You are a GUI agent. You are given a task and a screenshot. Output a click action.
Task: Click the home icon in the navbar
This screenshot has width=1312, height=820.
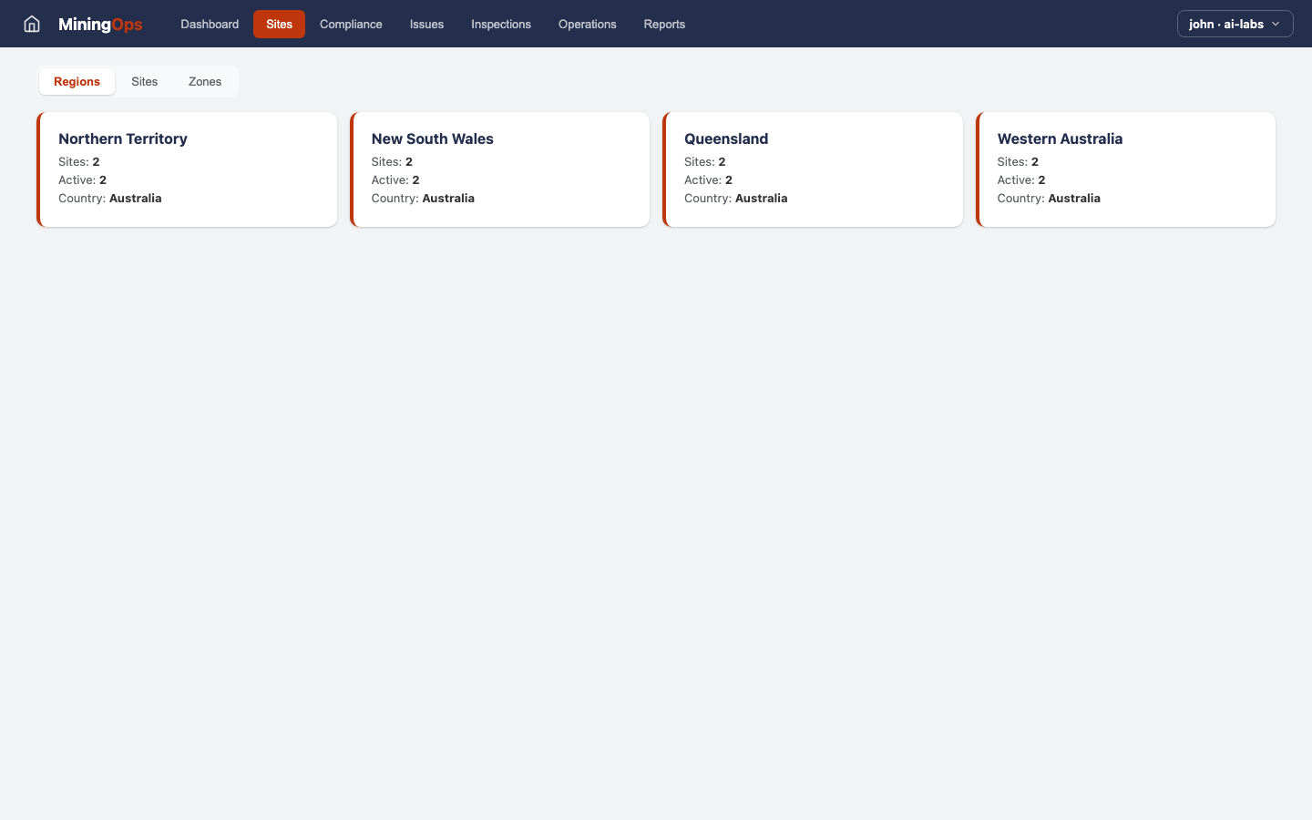tap(31, 24)
